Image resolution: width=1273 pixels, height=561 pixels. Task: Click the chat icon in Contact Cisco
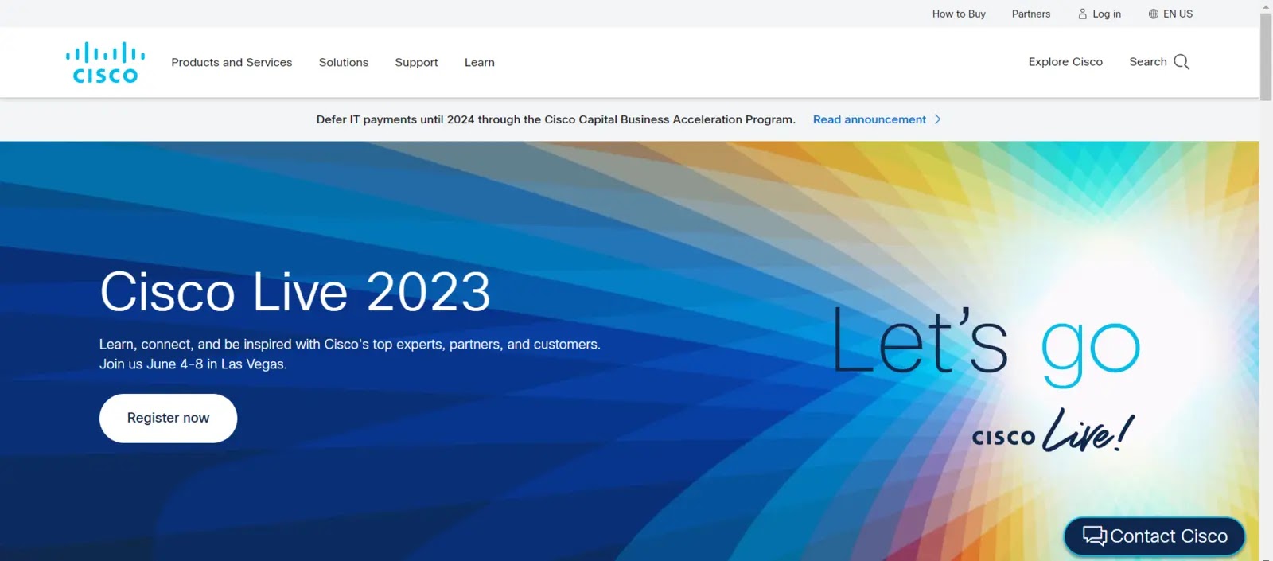coord(1094,536)
